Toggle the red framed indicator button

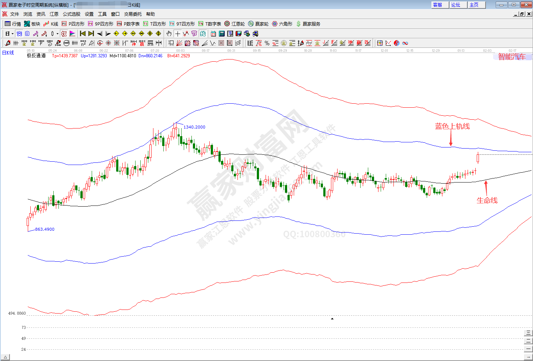(64, 34)
